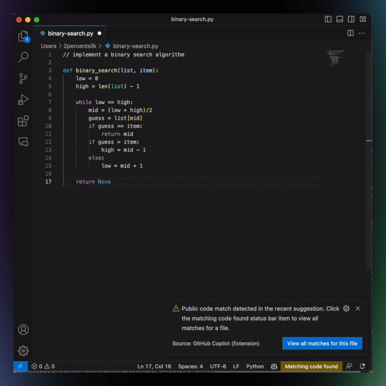Toggle the split editor icon
Screen dimensions: 386x386
pyautogui.click(x=349, y=33)
